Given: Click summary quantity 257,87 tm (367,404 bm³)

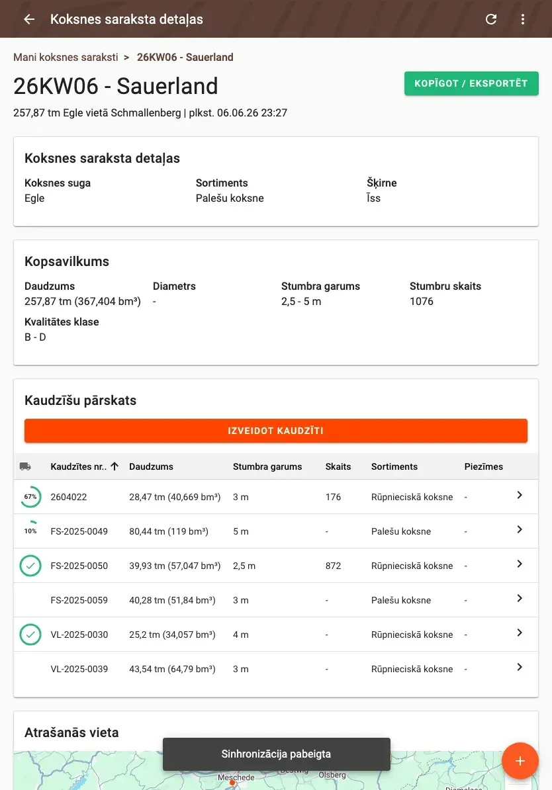Looking at the screenshot, I should [x=83, y=301].
